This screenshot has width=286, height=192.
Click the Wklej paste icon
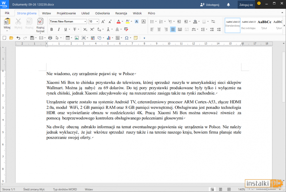[7, 22]
